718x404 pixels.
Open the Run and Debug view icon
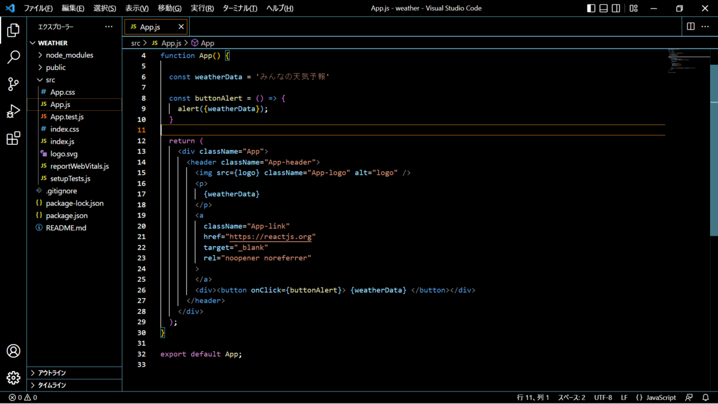(x=13, y=111)
